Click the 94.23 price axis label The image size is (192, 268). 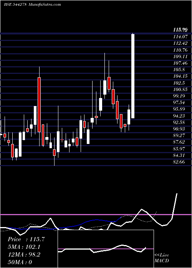(179, 116)
